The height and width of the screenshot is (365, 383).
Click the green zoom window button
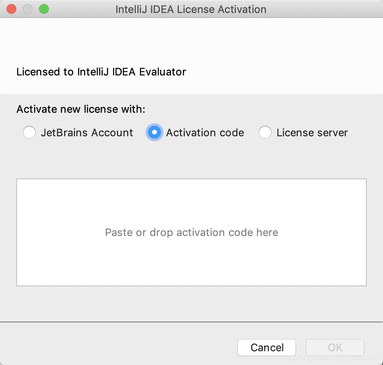44,9
